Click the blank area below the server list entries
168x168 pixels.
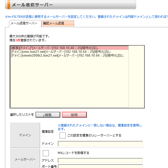tap(69, 83)
